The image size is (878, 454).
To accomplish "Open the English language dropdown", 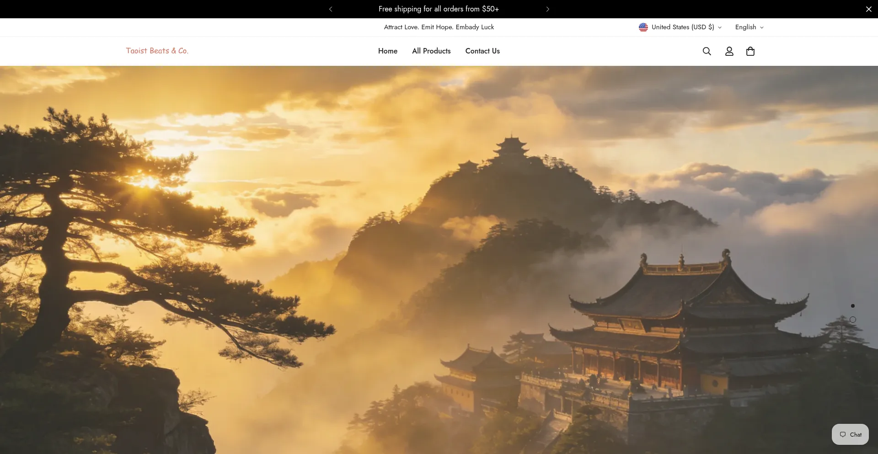I will (x=749, y=27).
